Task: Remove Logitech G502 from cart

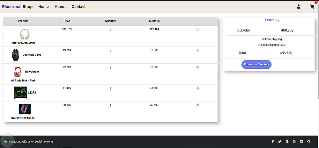Action: pos(198,50)
